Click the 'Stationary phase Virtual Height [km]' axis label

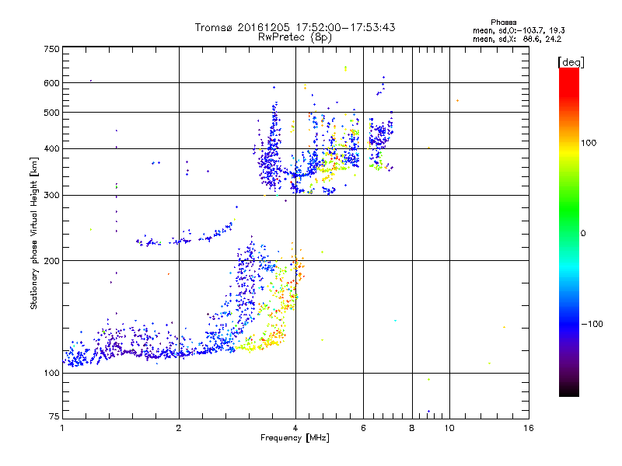(34, 233)
